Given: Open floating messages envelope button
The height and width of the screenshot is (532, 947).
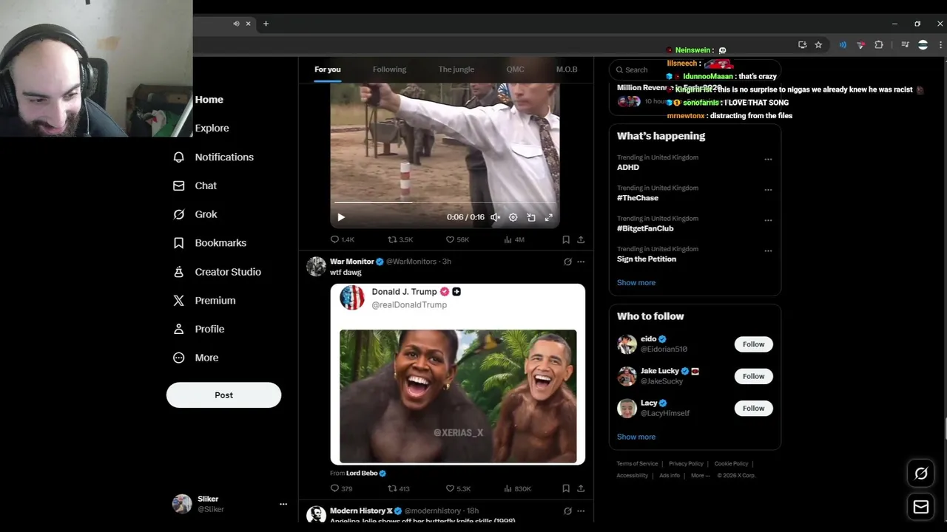Looking at the screenshot, I should [x=921, y=507].
